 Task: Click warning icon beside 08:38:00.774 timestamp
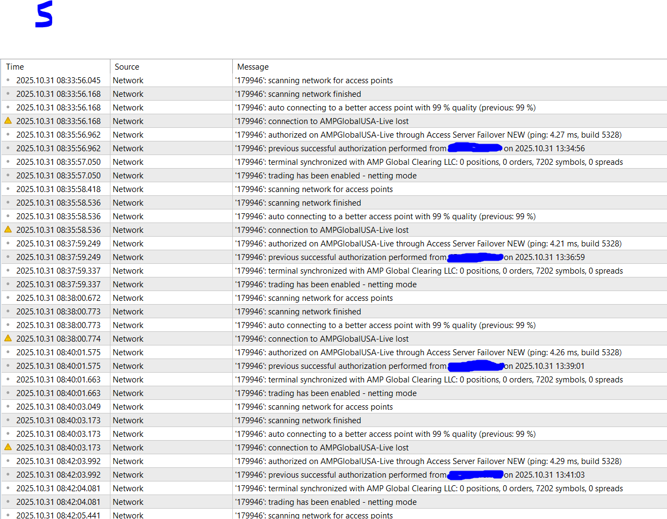(x=8, y=338)
